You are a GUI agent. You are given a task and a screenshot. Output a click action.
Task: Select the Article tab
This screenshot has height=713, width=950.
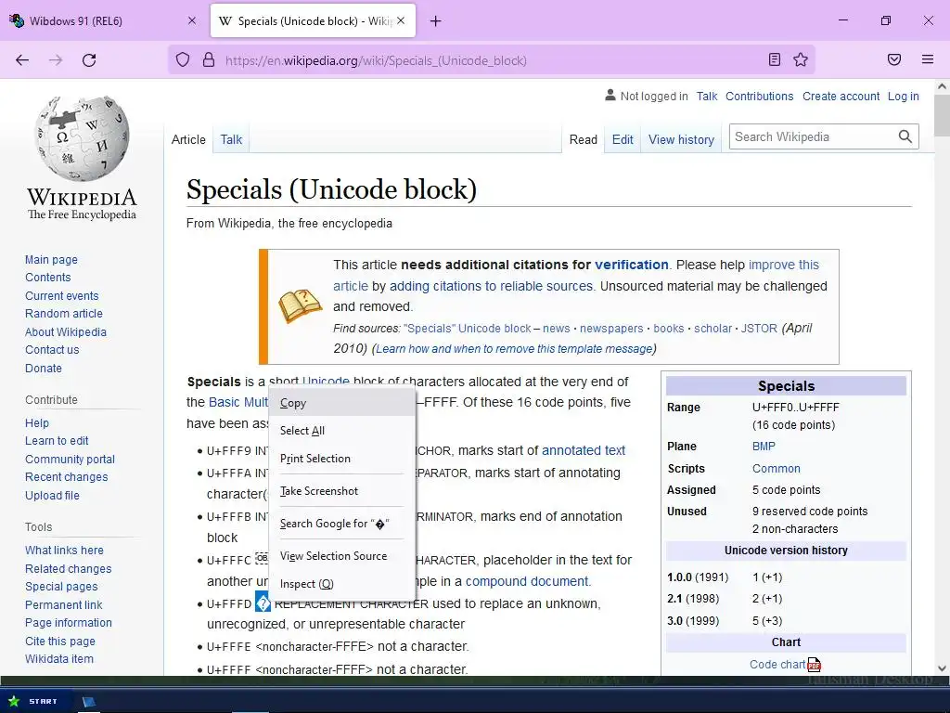[188, 139]
